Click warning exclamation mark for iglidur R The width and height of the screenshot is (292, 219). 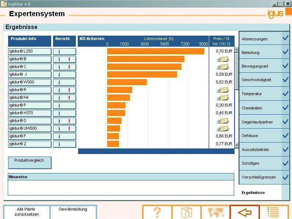coord(69,90)
